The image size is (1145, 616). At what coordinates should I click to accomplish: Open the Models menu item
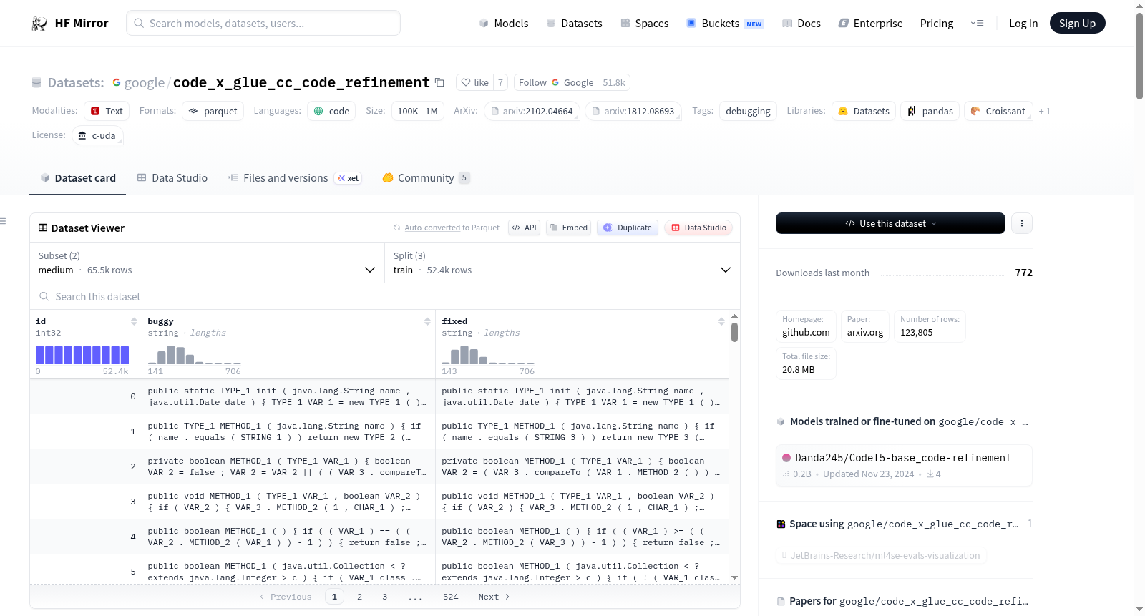504,24
